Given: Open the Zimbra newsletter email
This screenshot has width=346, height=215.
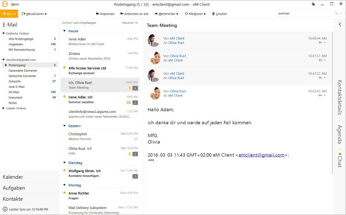Looking at the screenshot, I should click(100, 56).
